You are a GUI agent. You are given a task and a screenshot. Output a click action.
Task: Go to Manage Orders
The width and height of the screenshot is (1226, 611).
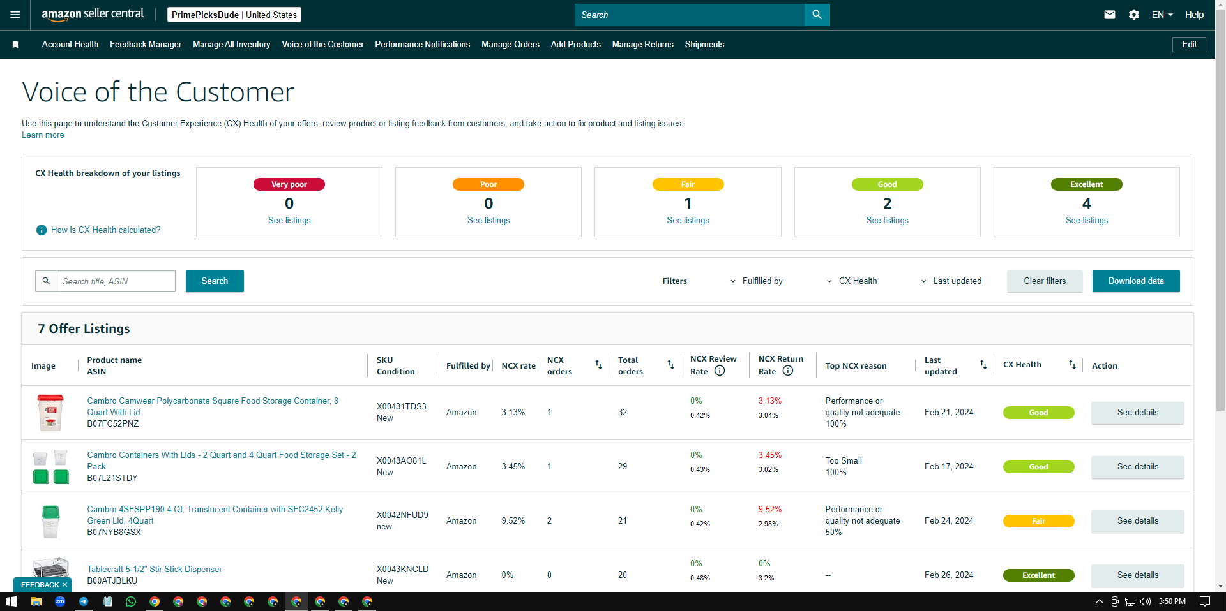pos(511,45)
